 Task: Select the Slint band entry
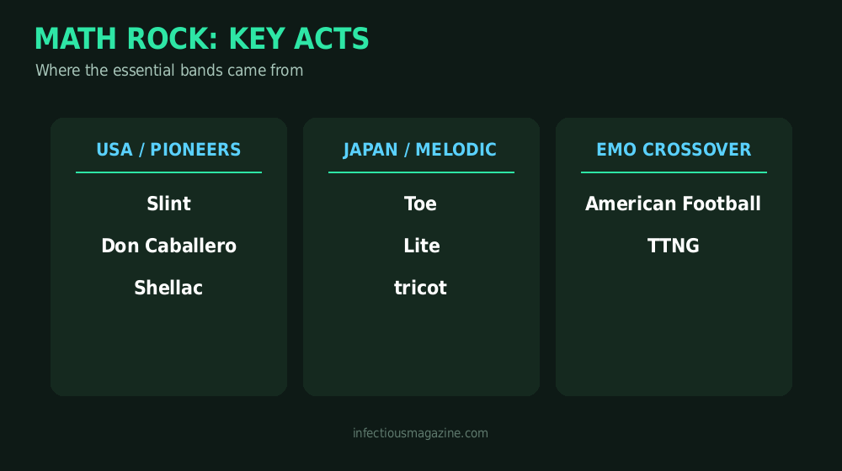(x=168, y=204)
